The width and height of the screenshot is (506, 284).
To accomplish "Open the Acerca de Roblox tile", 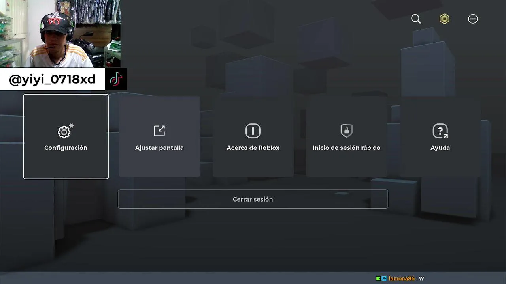I will 253,136.
